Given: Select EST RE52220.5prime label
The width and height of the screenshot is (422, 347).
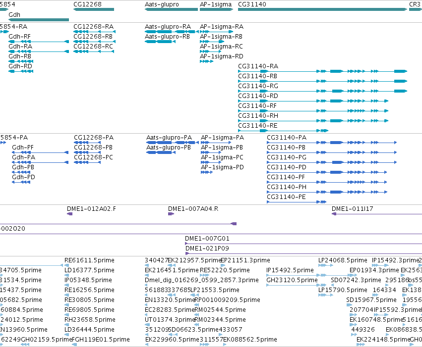Looking at the screenshot, I should click(x=225, y=270).
